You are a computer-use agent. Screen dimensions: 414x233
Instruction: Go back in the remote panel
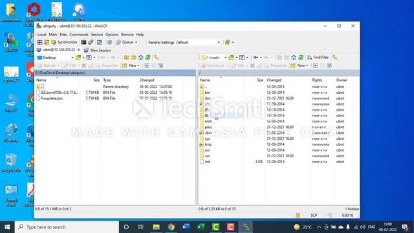point(256,58)
